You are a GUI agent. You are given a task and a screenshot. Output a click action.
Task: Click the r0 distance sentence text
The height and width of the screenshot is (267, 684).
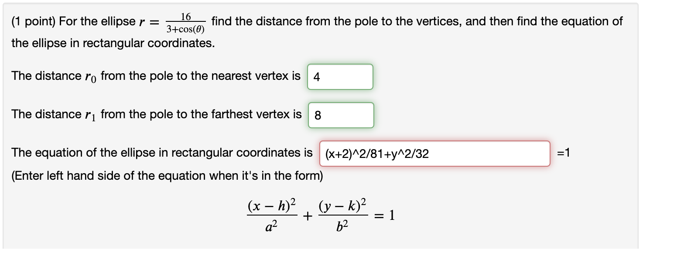153,75
